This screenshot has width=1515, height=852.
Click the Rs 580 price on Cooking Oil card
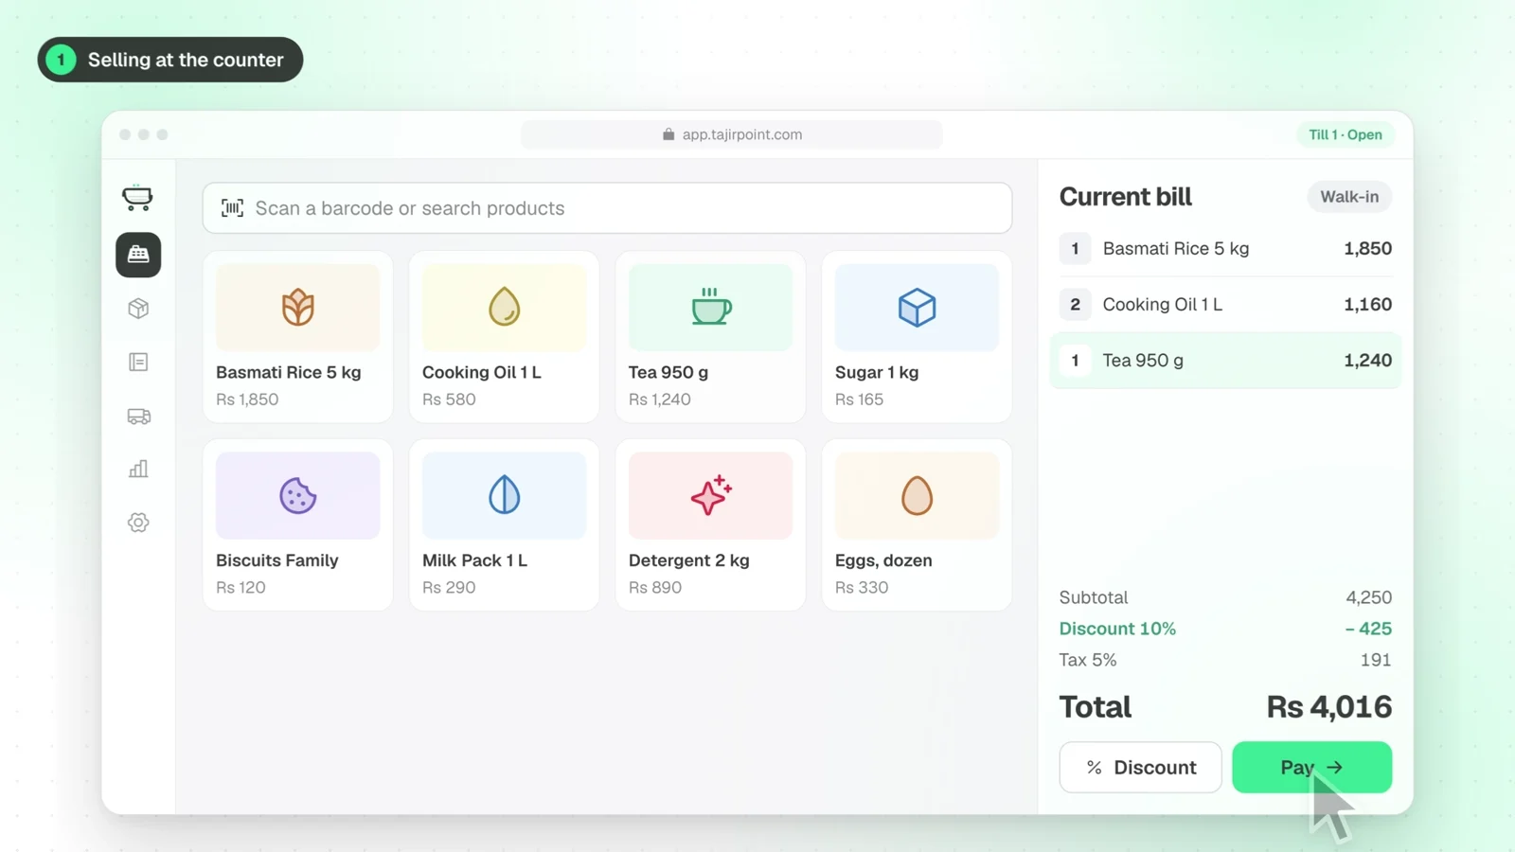tap(449, 399)
